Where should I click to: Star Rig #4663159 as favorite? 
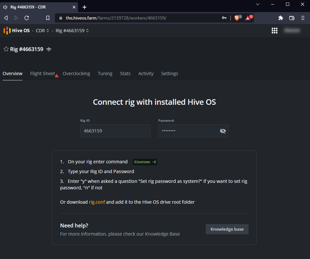[x=6, y=49]
